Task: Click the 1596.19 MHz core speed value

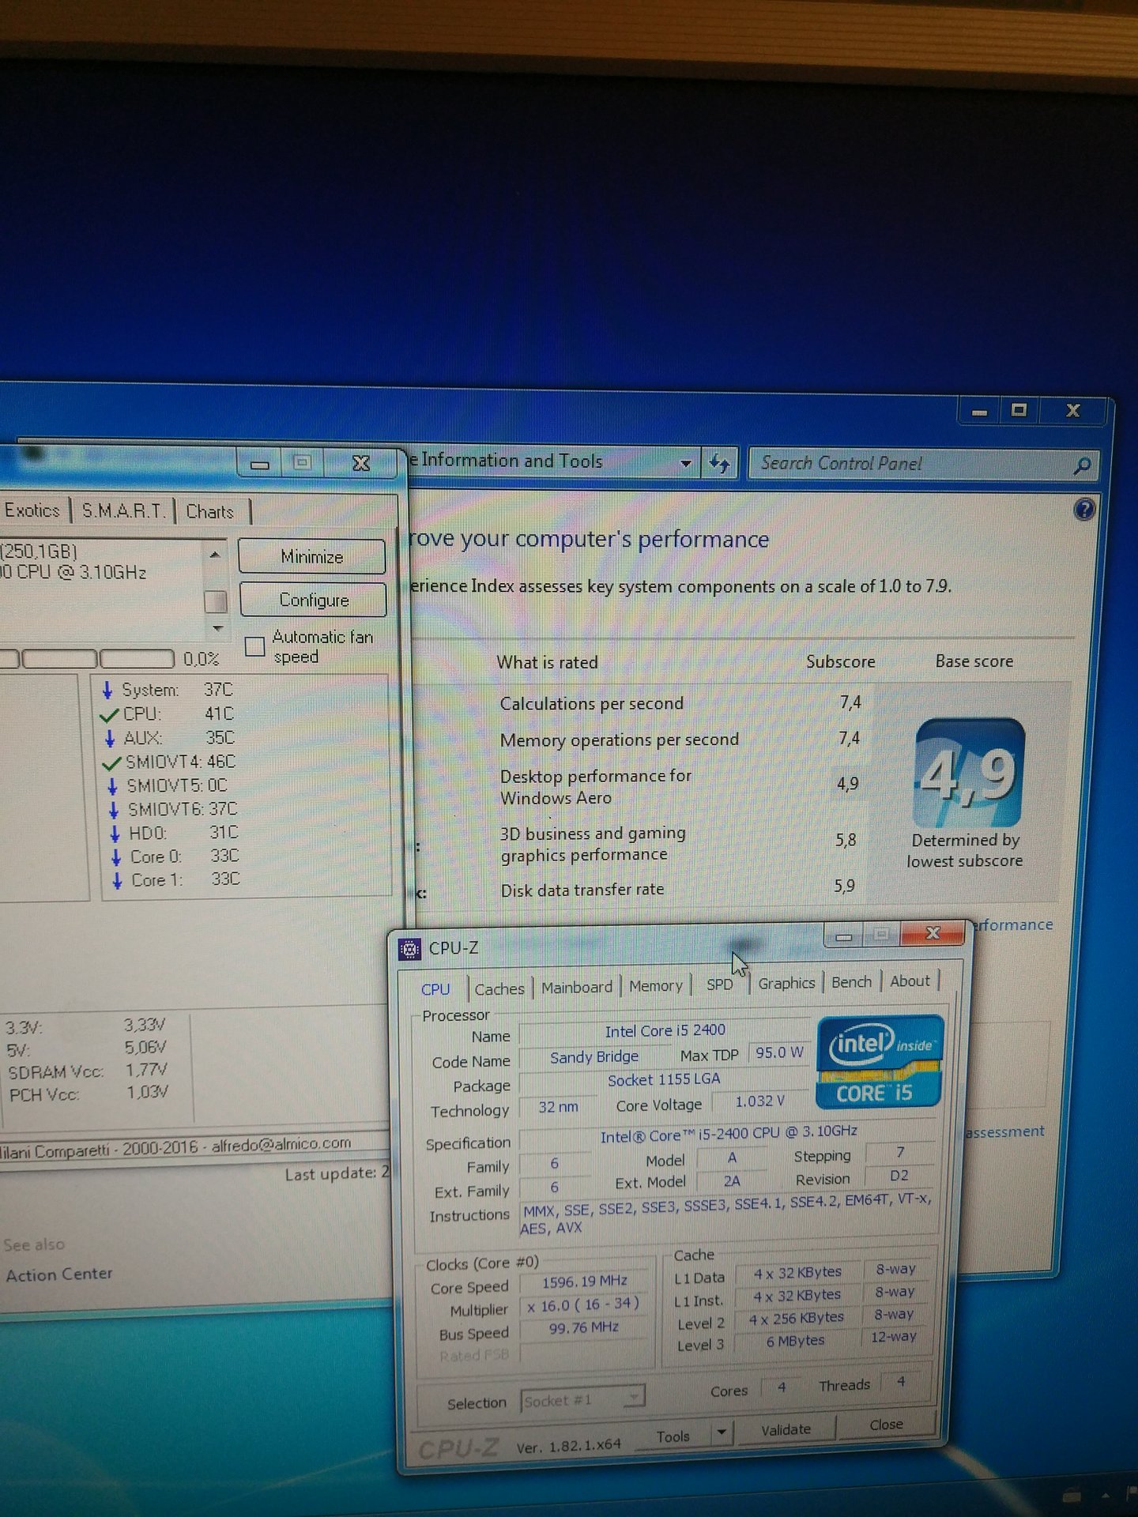Action: [584, 1282]
